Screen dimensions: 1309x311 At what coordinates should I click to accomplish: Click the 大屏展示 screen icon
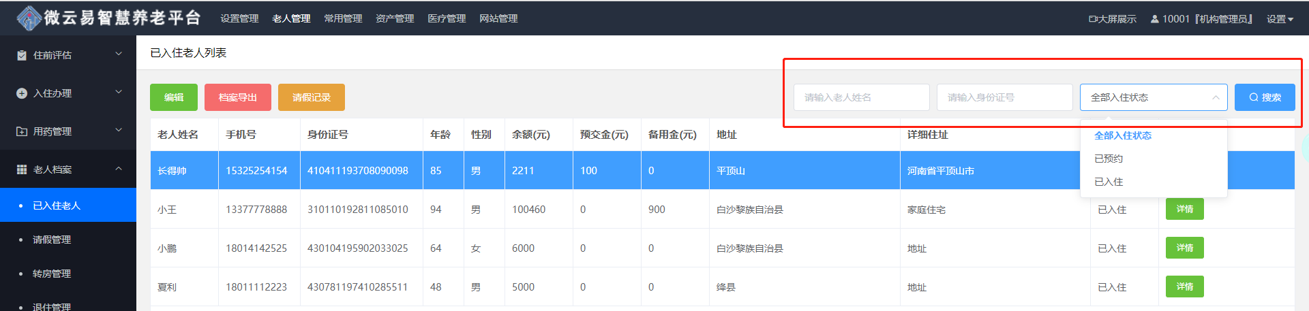tap(1092, 19)
